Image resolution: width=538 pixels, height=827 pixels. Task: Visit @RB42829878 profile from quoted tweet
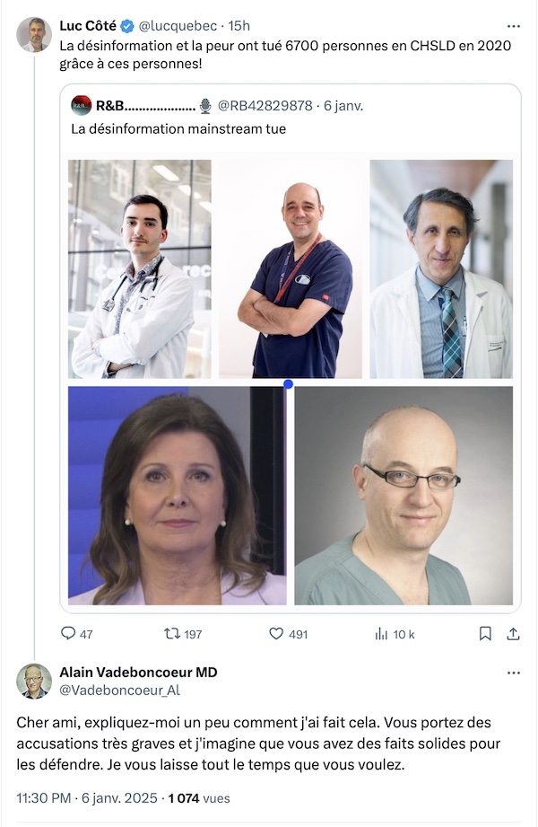coord(265,105)
